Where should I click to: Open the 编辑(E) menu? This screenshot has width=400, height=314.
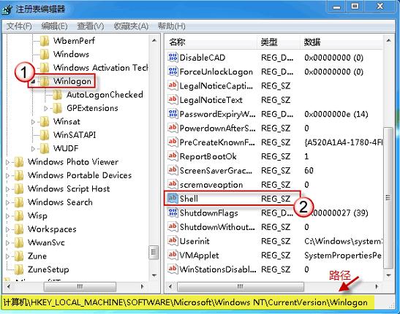click(54, 26)
